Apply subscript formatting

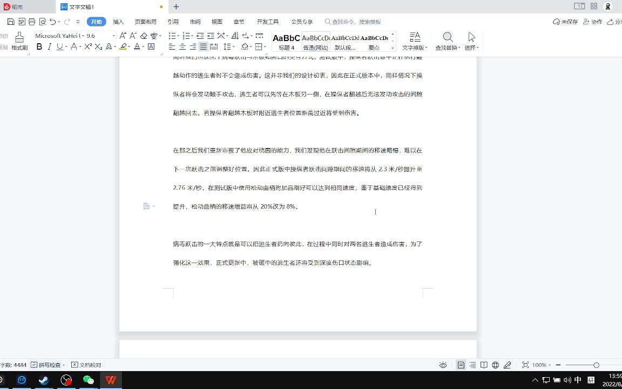[x=99, y=47]
